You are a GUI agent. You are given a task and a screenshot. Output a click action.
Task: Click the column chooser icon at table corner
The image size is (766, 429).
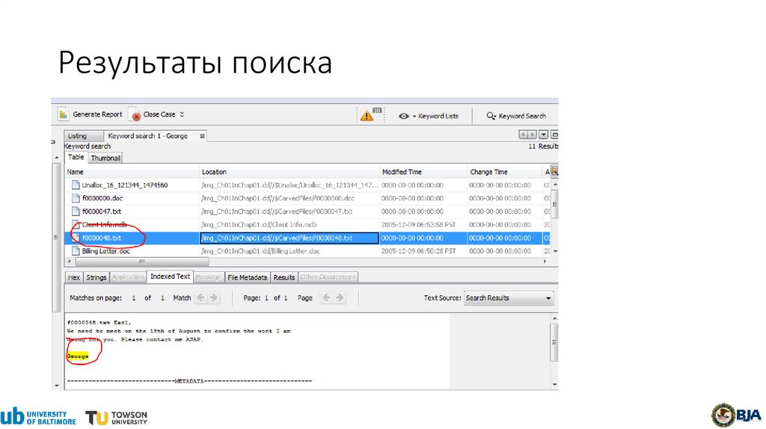pos(554,171)
